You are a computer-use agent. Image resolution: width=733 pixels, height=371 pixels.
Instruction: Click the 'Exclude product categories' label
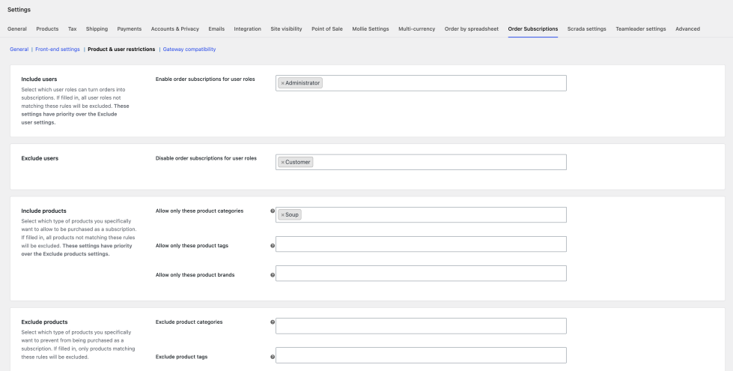(189, 322)
